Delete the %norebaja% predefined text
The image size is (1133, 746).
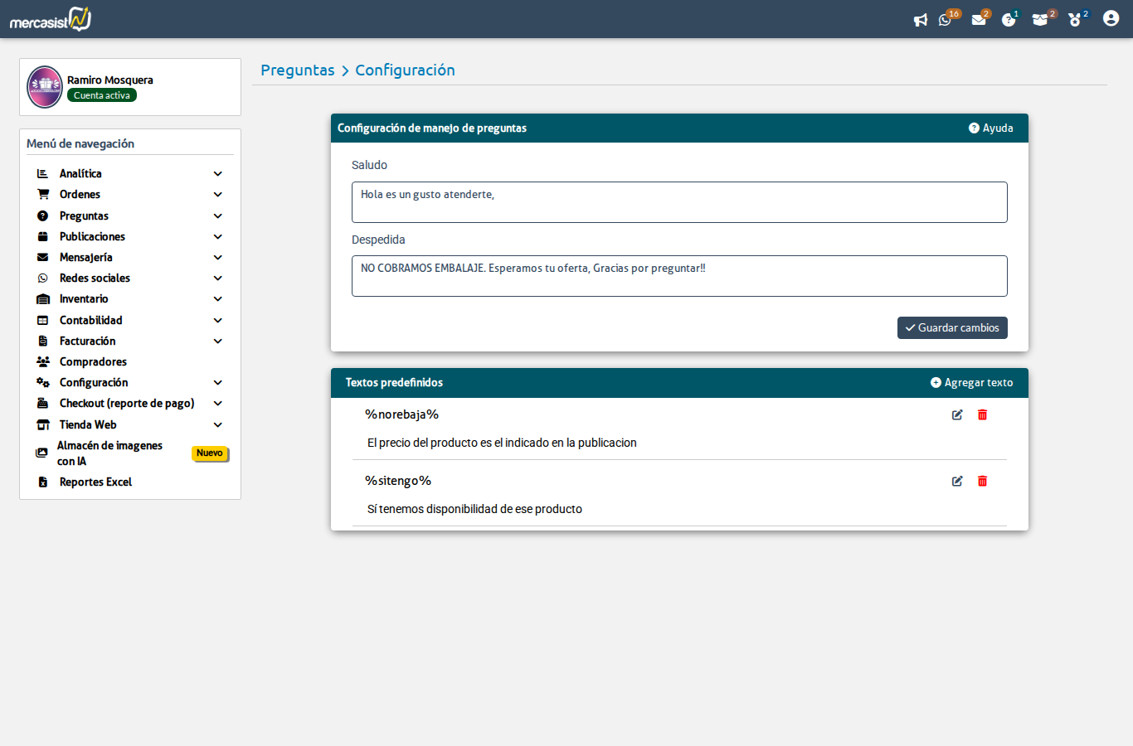click(982, 414)
